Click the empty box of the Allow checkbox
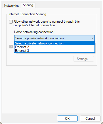103x124 pixels. point(11,22)
